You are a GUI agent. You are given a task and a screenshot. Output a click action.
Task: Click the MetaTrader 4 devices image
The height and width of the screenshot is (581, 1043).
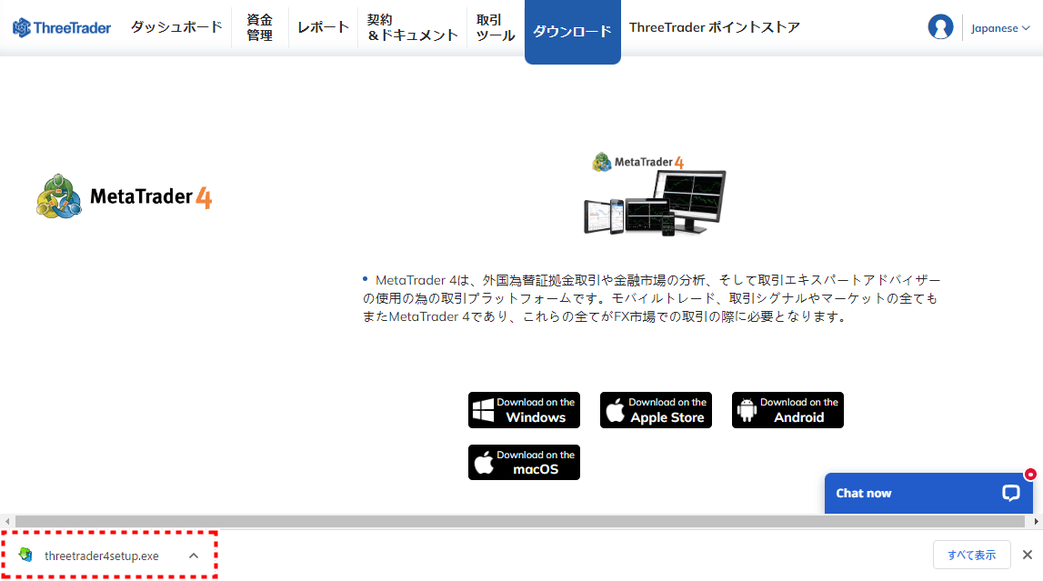point(655,194)
